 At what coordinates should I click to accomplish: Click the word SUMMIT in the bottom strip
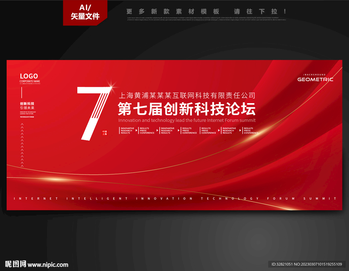pyautogui.click(x=320, y=198)
